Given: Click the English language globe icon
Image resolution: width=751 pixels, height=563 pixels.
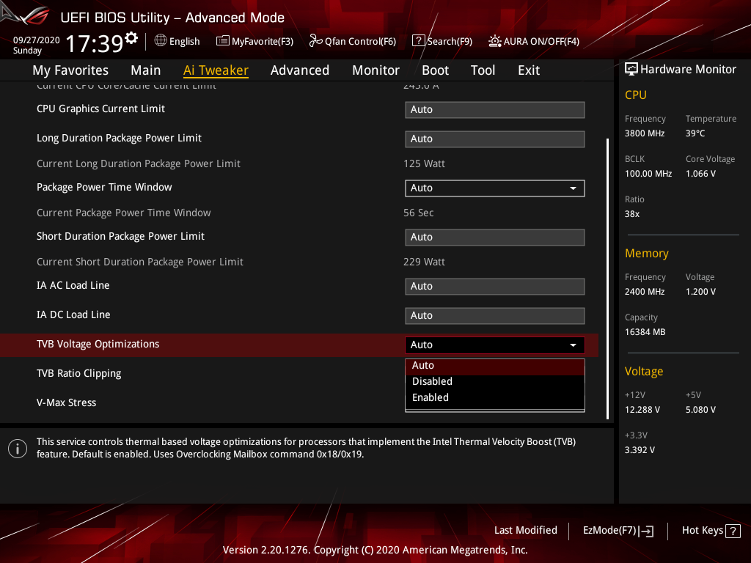Looking at the screenshot, I should (161, 41).
